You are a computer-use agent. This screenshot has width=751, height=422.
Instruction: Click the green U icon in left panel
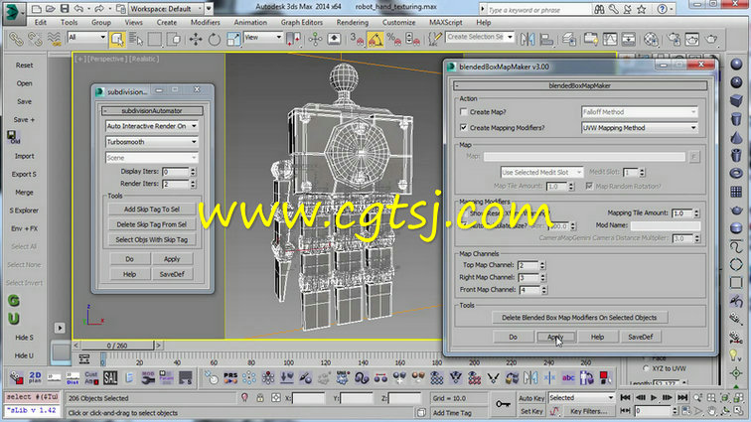14,319
